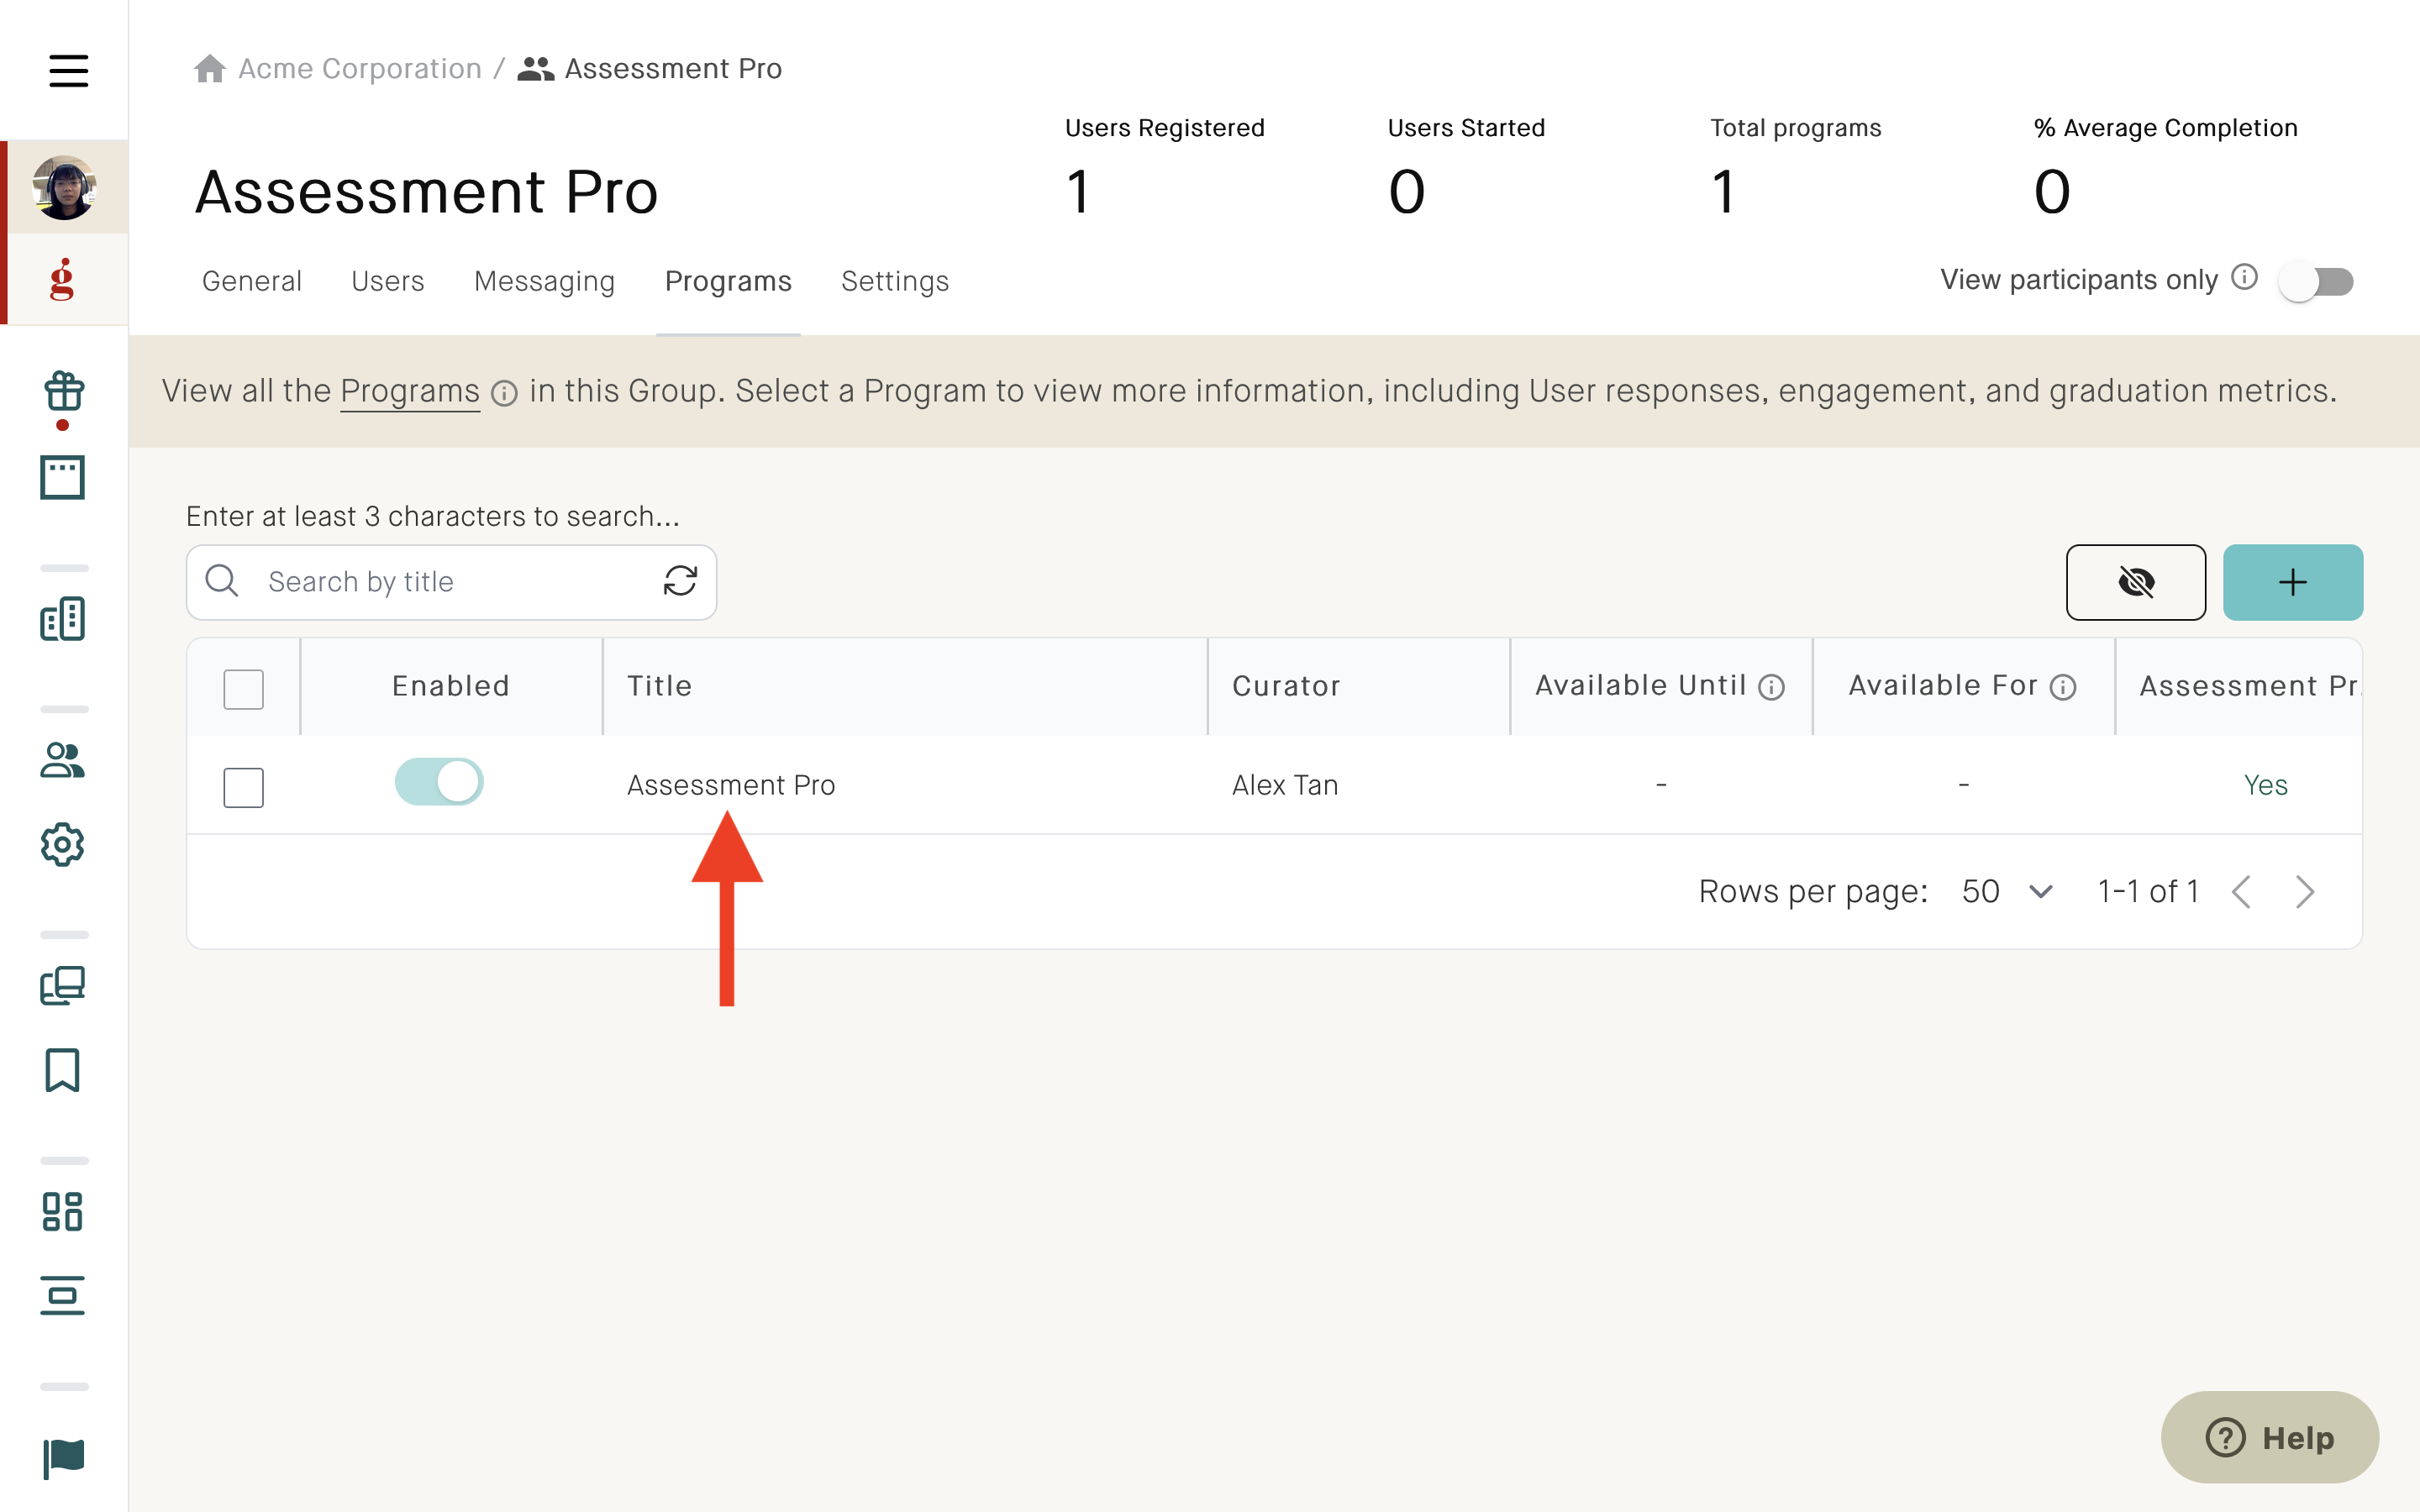
Task: Disable the Enabled toggle for Assessment Pro
Action: (439, 782)
